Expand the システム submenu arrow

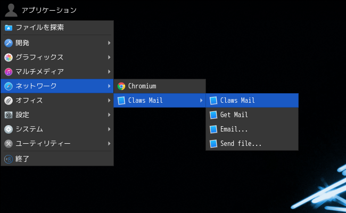pos(109,129)
